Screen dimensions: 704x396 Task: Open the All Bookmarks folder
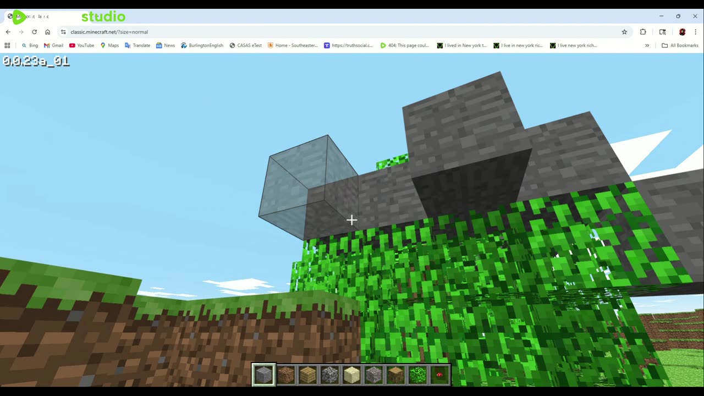680,46
